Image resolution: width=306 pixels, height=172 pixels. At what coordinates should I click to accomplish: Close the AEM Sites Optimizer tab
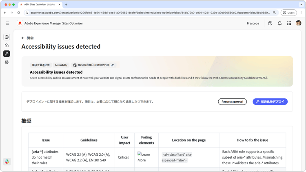59,4
